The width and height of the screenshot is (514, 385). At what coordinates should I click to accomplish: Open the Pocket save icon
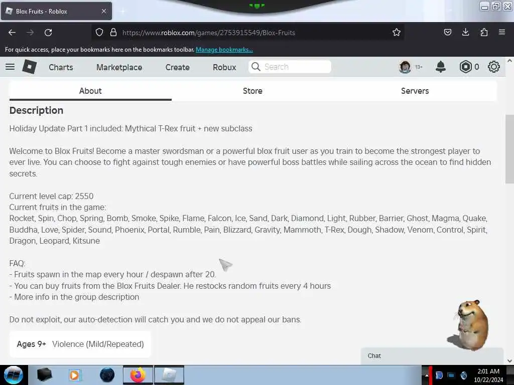447,32
